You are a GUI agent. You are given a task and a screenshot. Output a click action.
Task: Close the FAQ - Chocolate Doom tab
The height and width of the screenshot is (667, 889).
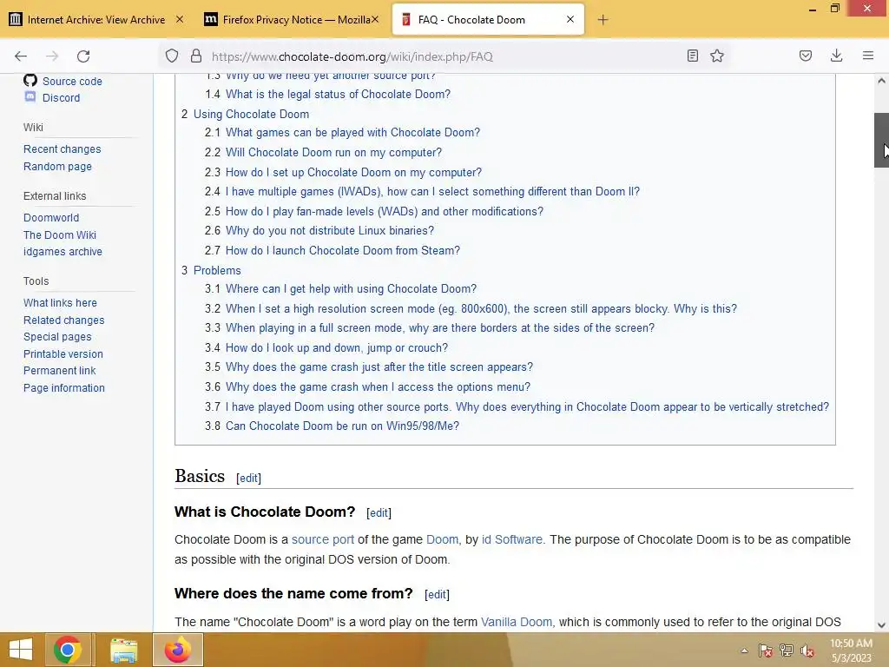570,19
